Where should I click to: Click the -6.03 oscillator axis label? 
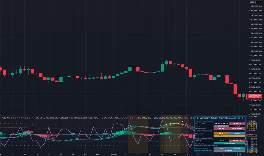pos(252,136)
